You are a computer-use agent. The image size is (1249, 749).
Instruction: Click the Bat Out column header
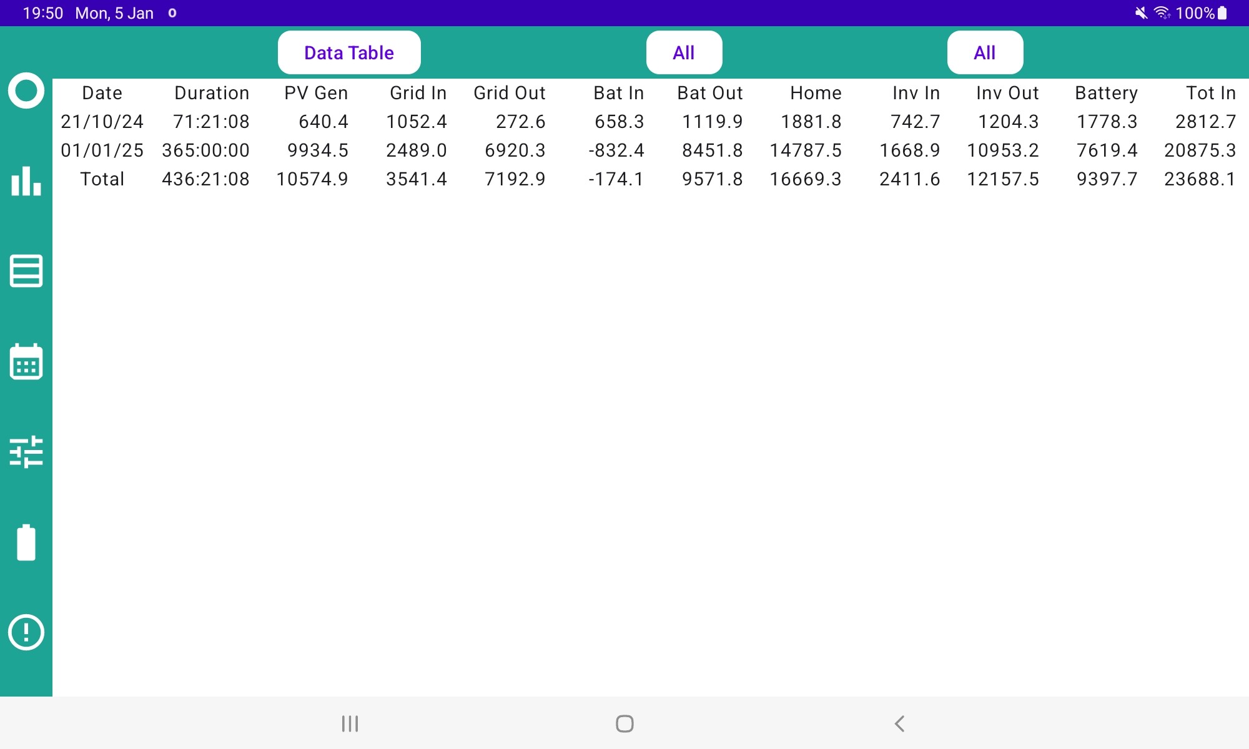click(x=710, y=93)
